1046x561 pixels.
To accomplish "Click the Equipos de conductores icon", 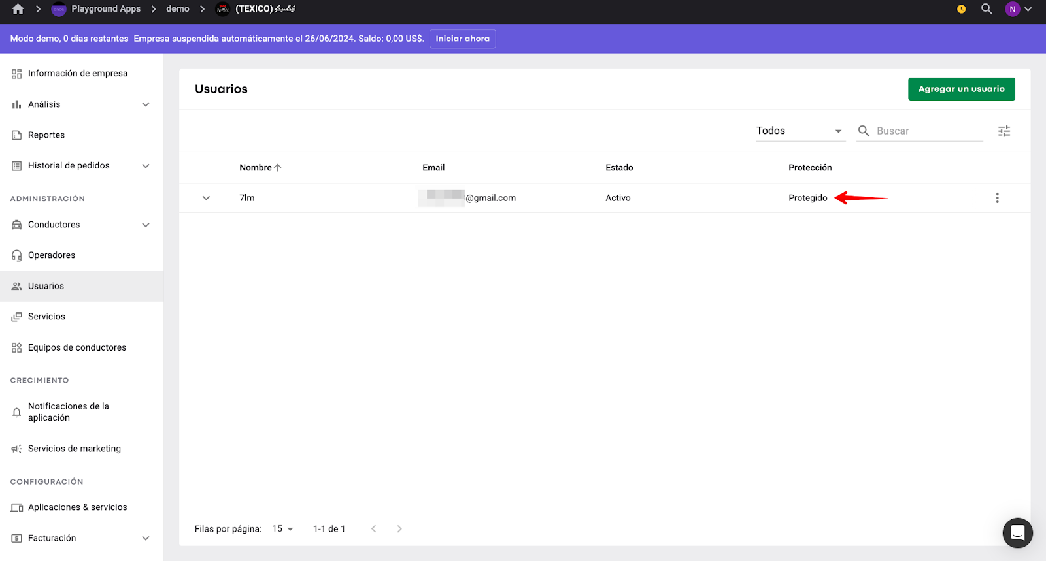I will click(17, 347).
